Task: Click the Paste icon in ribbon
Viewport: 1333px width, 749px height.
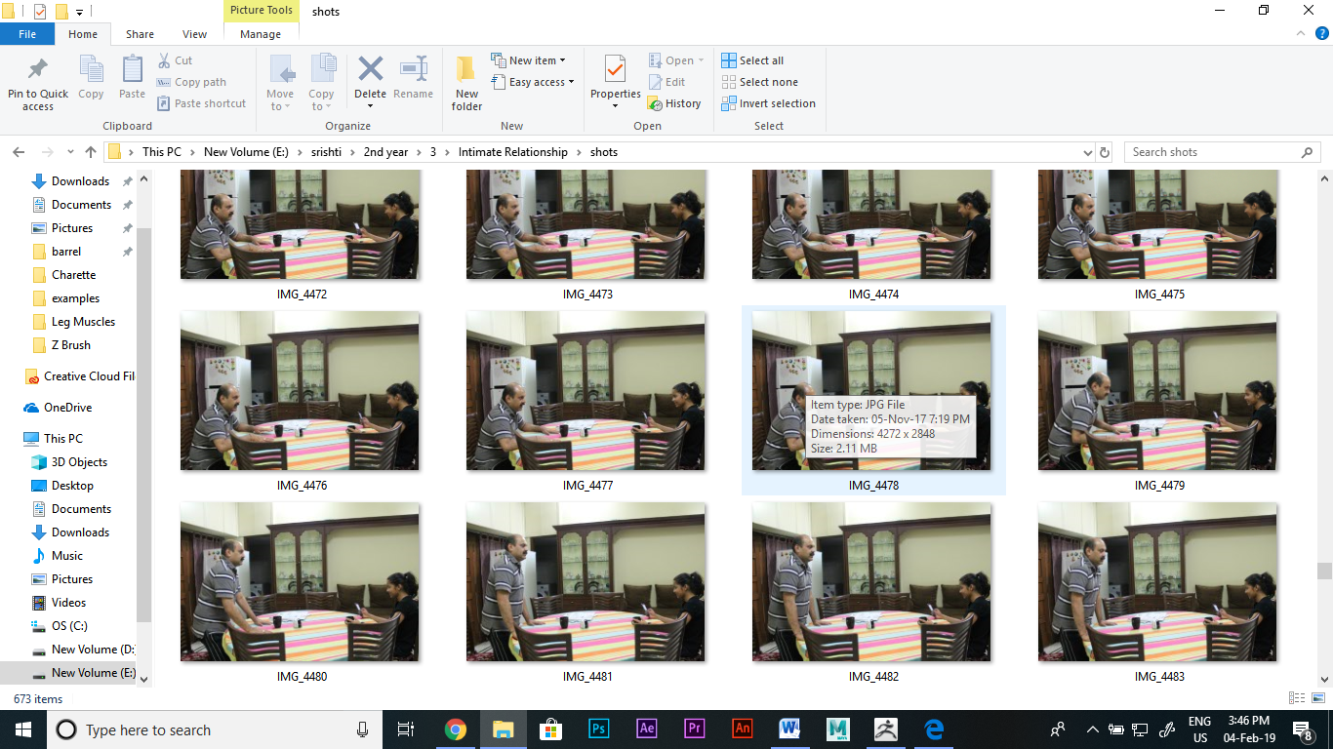Action: coord(133,70)
